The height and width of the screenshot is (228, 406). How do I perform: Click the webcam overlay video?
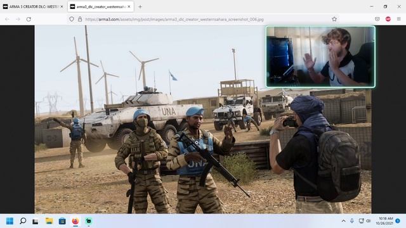[x=320, y=56]
